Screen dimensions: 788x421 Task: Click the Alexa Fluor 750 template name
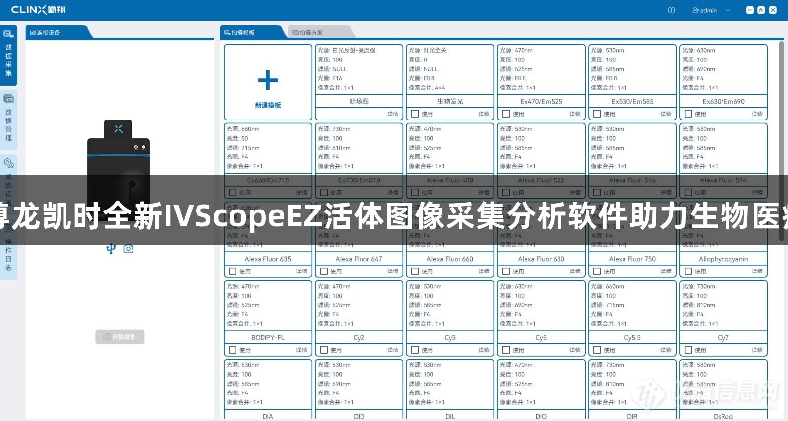(x=632, y=259)
